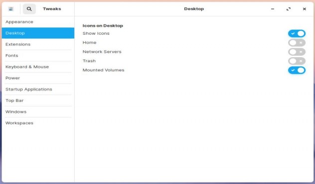Open the search icon in the header
Screen dimensions: 315x184
29,9
